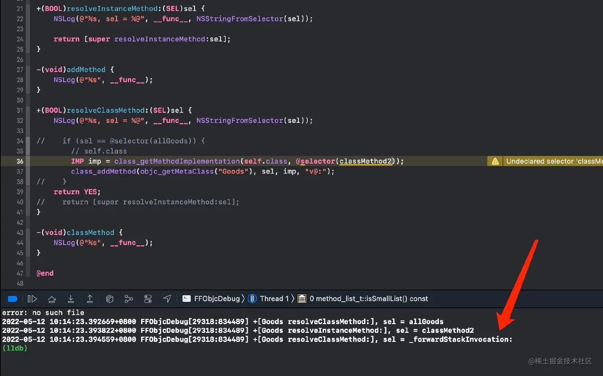Click resolveInstanceMethod: on line 21
603x376 pixels.
(114, 8)
